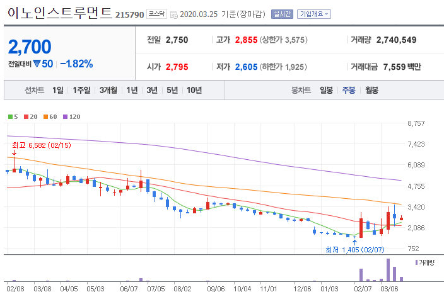Click the 752 price axis label

coord(414,249)
